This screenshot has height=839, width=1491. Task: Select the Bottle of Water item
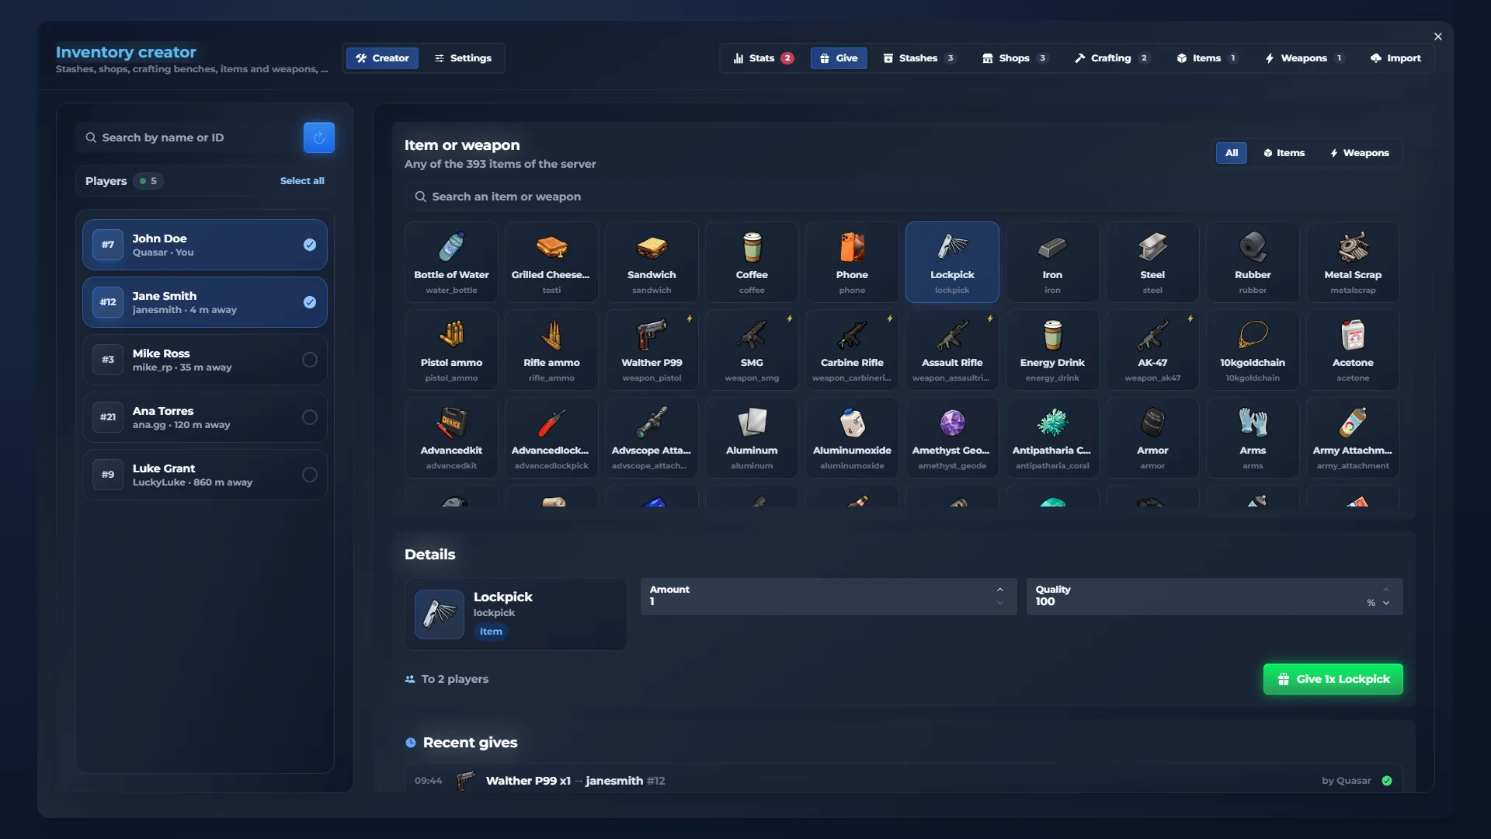[451, 262]
